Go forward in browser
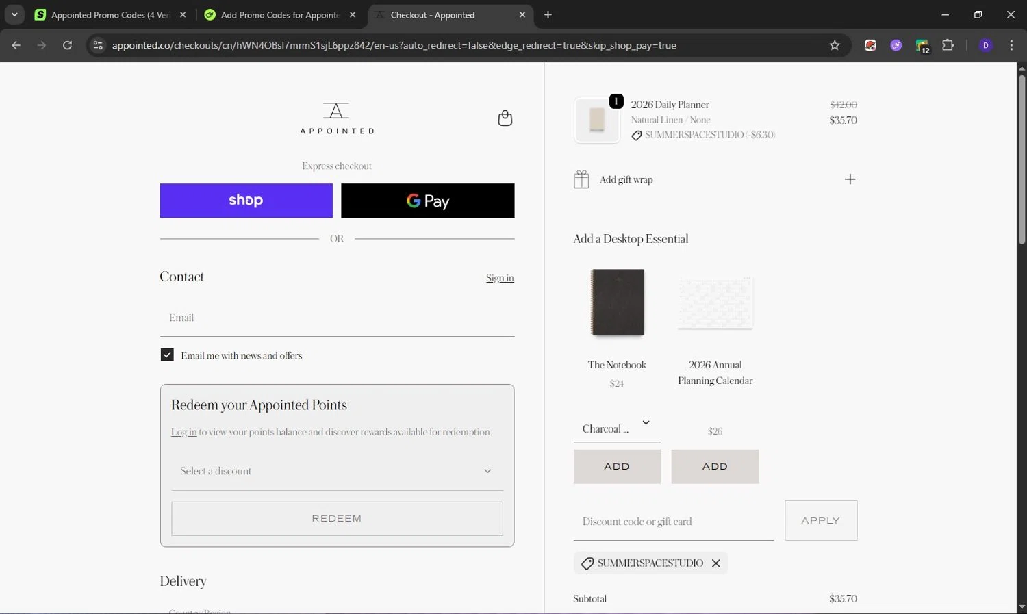The width and height of the screenshot is (1027, 614). pos(42,45)
